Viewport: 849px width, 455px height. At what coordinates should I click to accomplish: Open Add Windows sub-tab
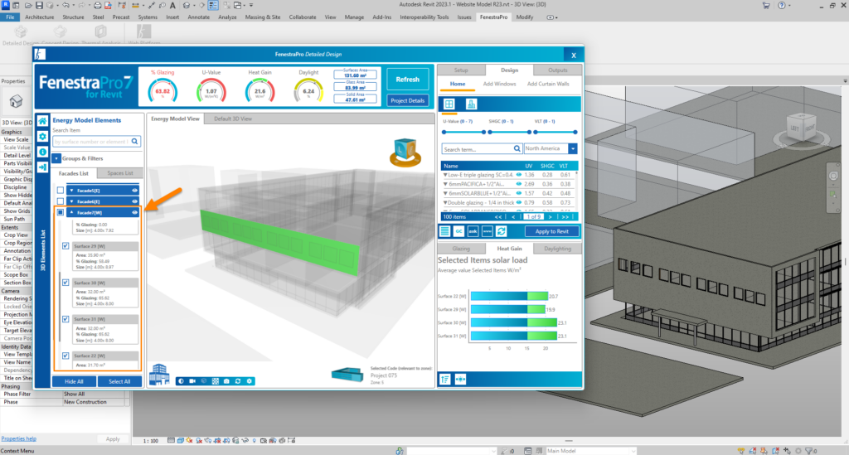499,84
